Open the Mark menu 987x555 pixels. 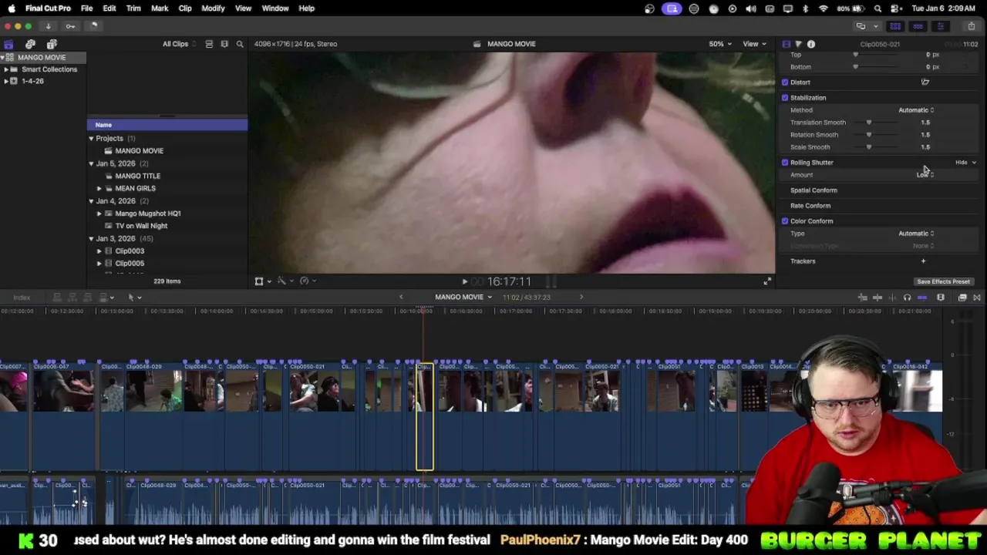(160, 8)
